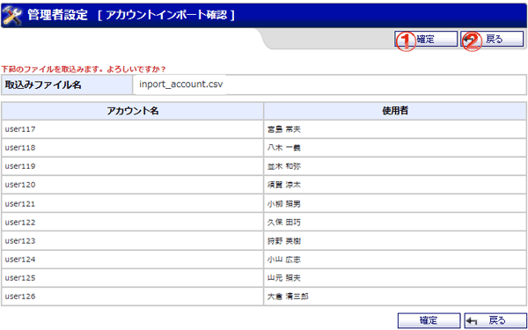Click the wrench and hammer admin settings icon
The image size is (528, 330).
13,16
